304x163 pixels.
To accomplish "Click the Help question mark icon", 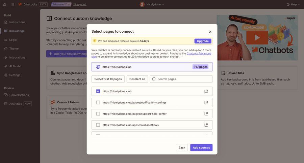I will [x=288, y=4].
